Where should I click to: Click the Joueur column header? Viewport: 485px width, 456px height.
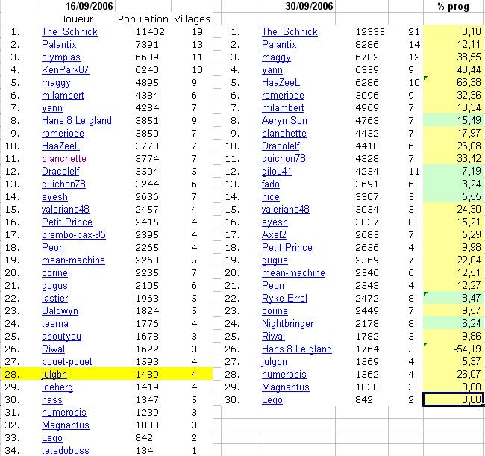[x=77, y=19]
